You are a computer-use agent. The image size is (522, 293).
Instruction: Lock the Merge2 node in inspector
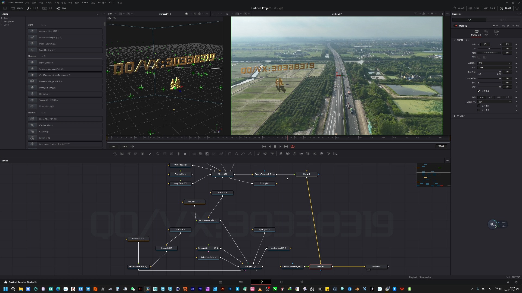click(x=513, y=26)
